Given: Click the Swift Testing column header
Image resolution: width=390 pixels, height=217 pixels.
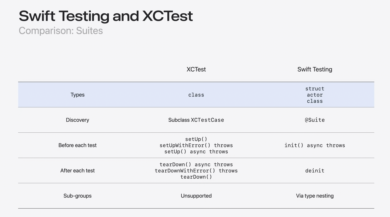Looking at the screenshot, I should pos(315,69).
